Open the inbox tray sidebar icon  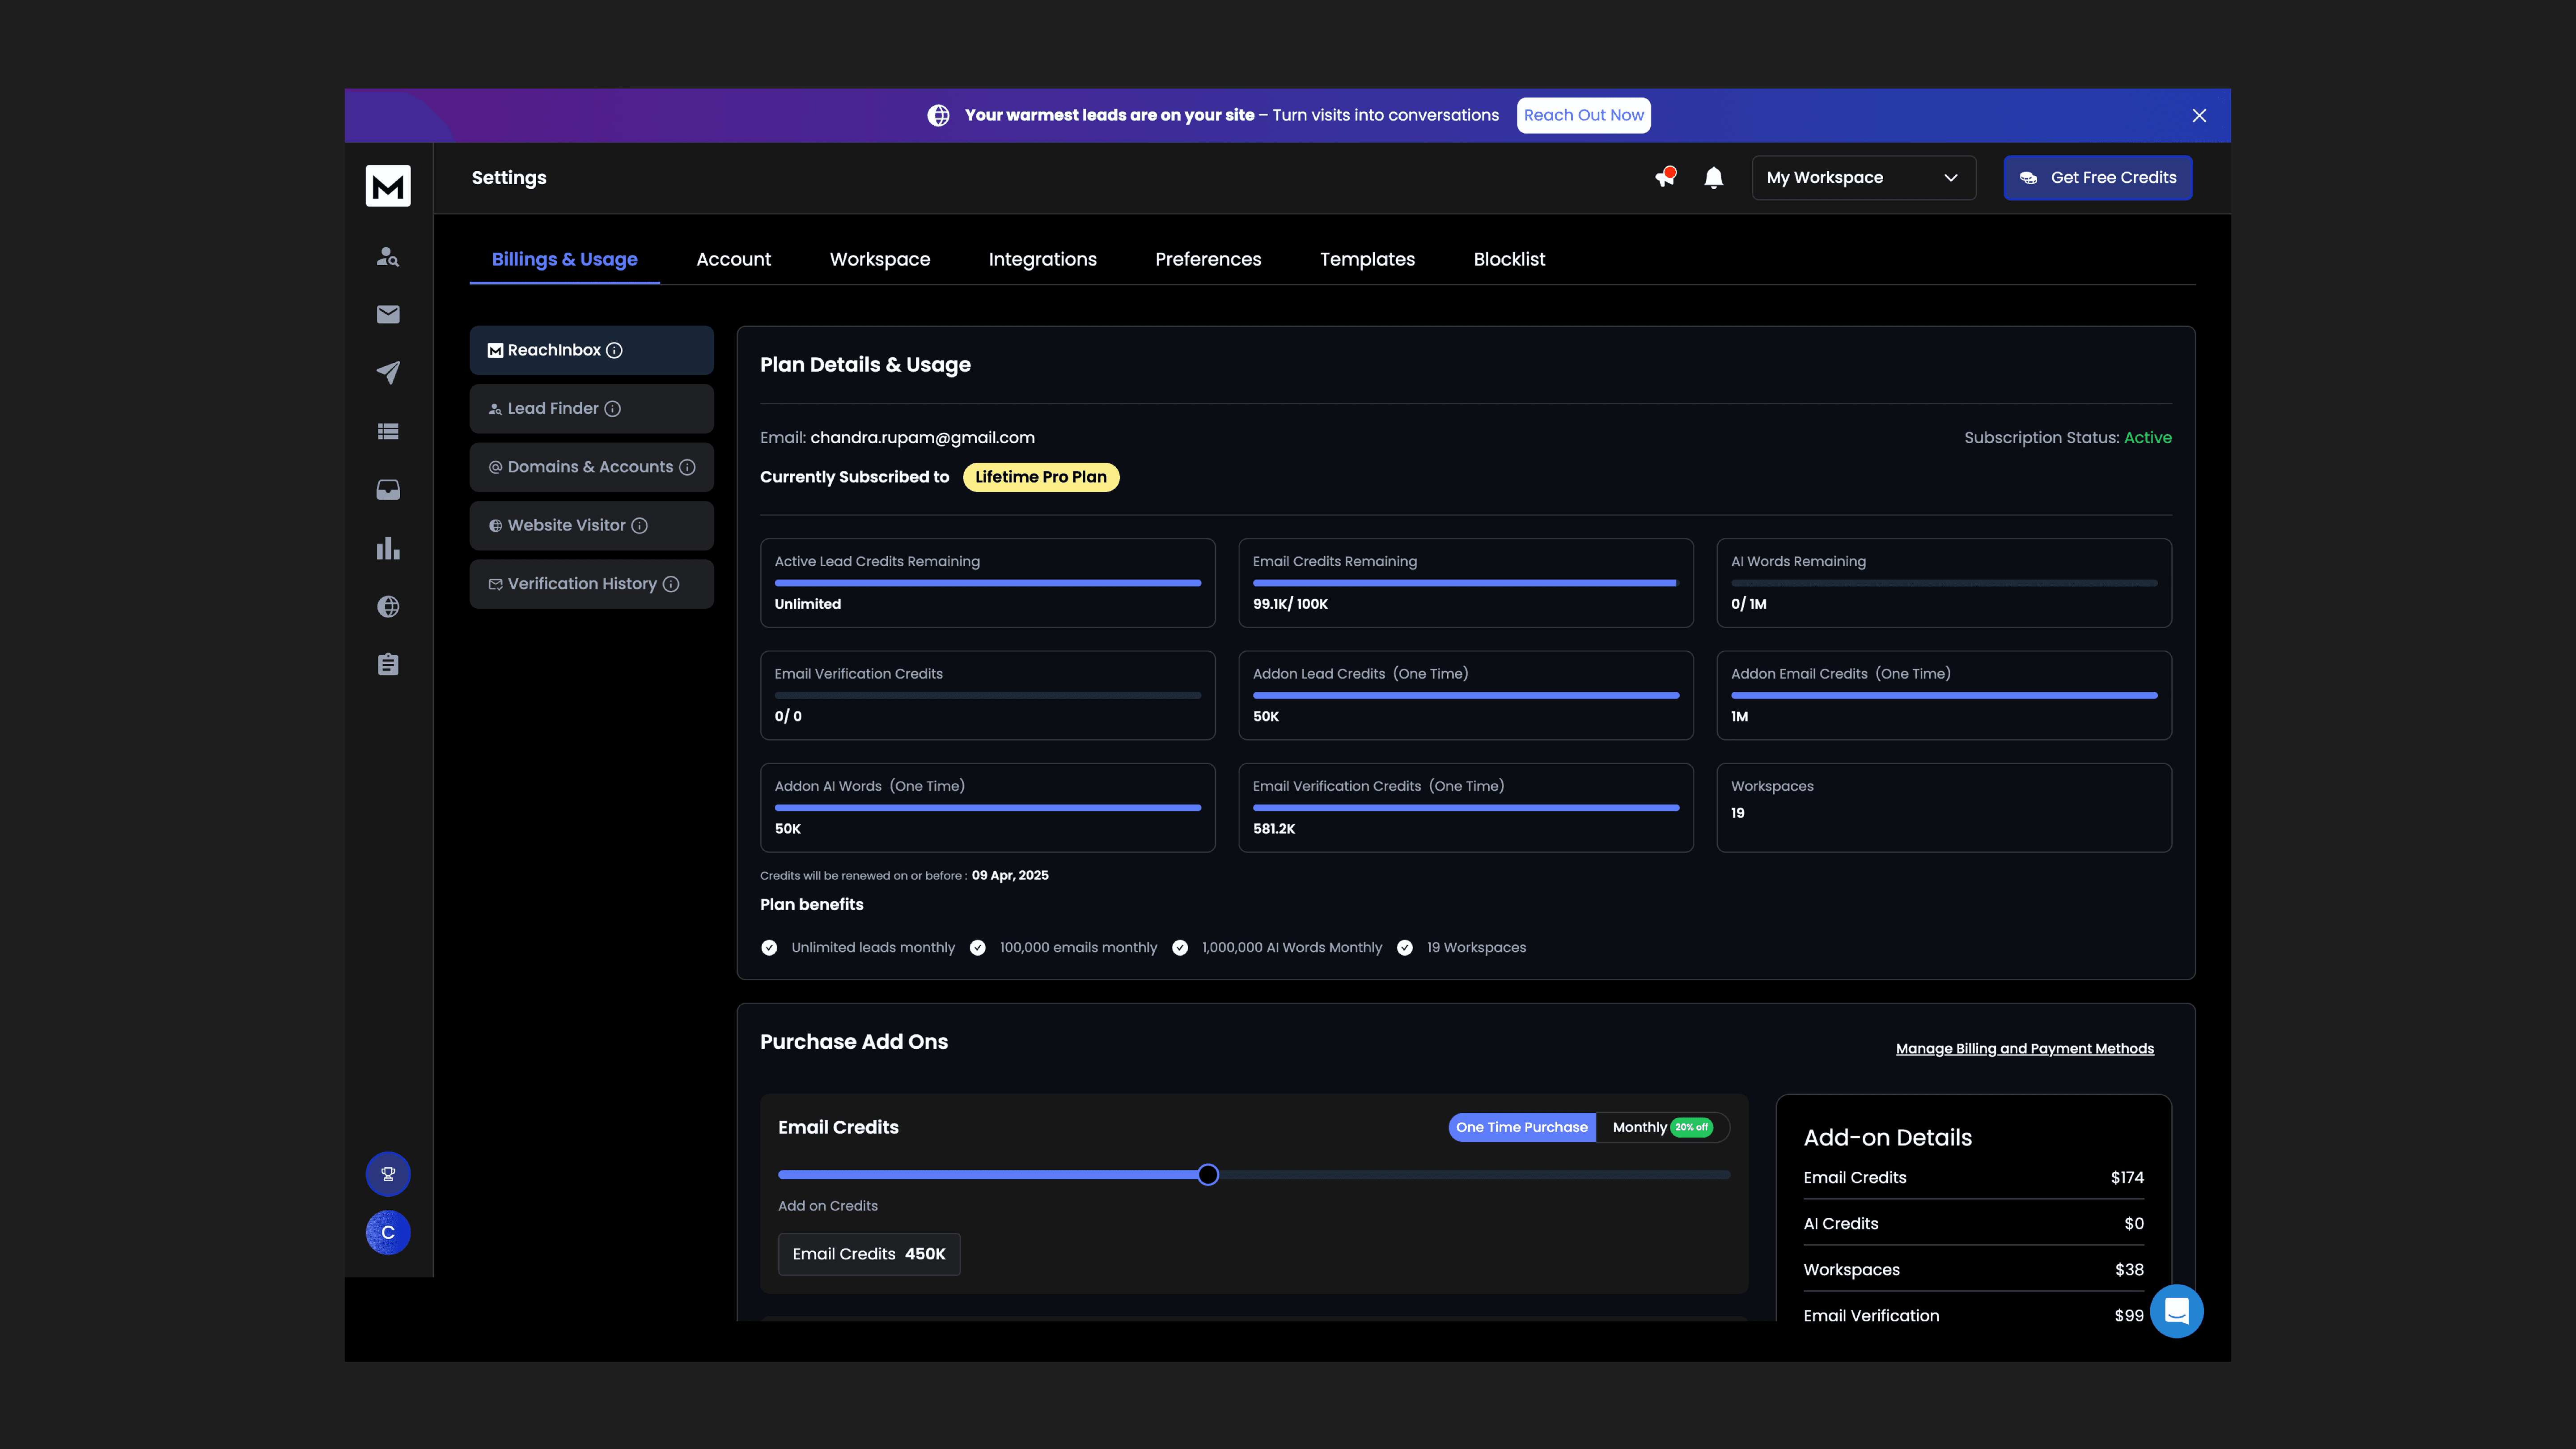pos(388,490)
